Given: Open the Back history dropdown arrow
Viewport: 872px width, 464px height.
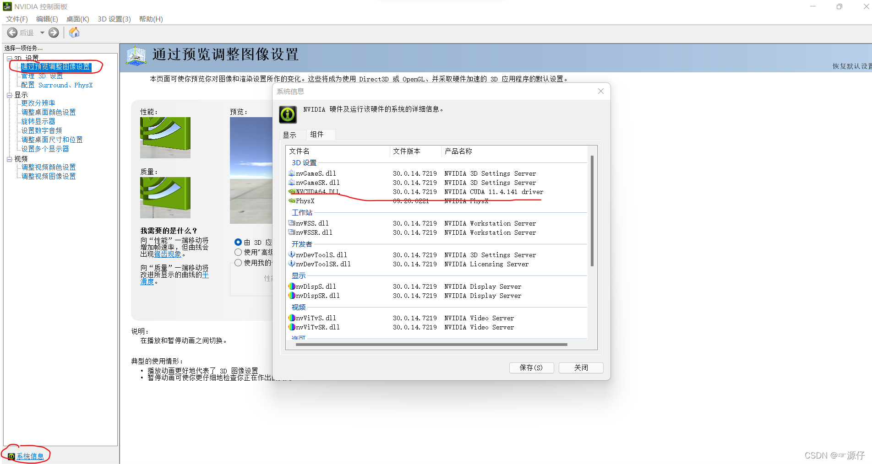Looking at the screenshot, I should click(42, 32).
